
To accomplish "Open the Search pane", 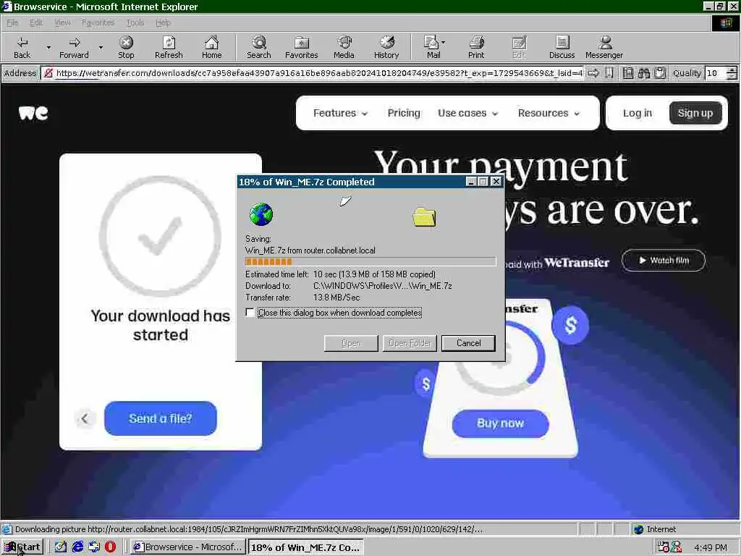I will point(259,47).
